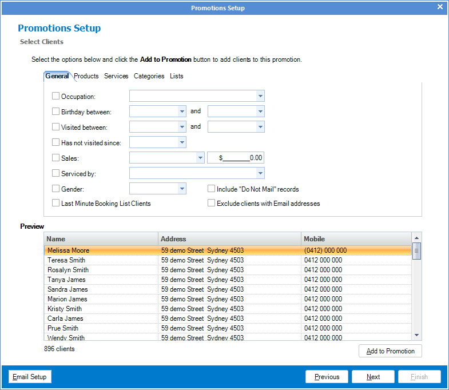The image size is (449, 390).
Task: Click the Sales dollar amount field
Action: point(236,158)
